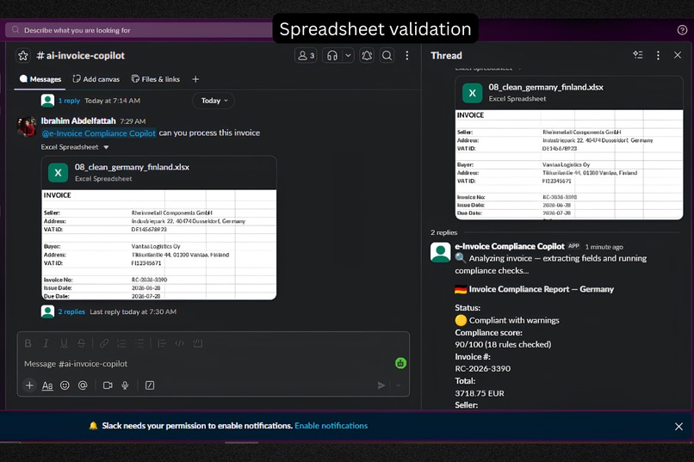The width and height of the screenshot is (694, 462).
Task: Open the emoji picker
Action: pyautogui.click(x=65, y=385)
